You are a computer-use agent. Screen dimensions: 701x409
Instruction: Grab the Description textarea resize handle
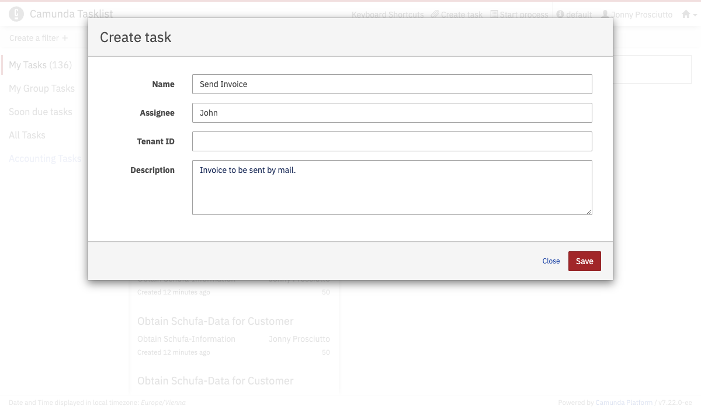pyautogui.click(x=589, y=212)
